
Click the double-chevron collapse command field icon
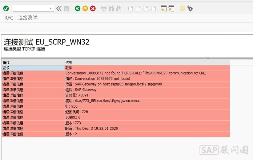(59, 8)
